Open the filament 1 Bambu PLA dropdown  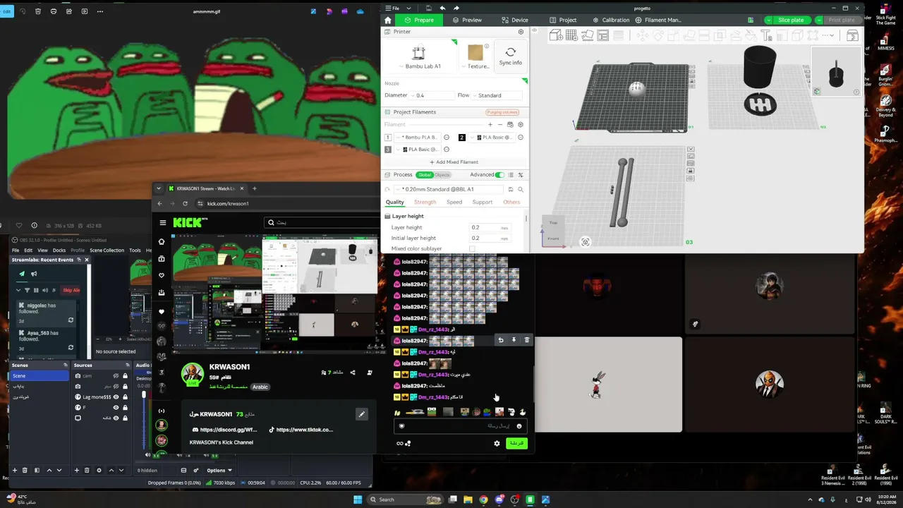click(418, 137)
